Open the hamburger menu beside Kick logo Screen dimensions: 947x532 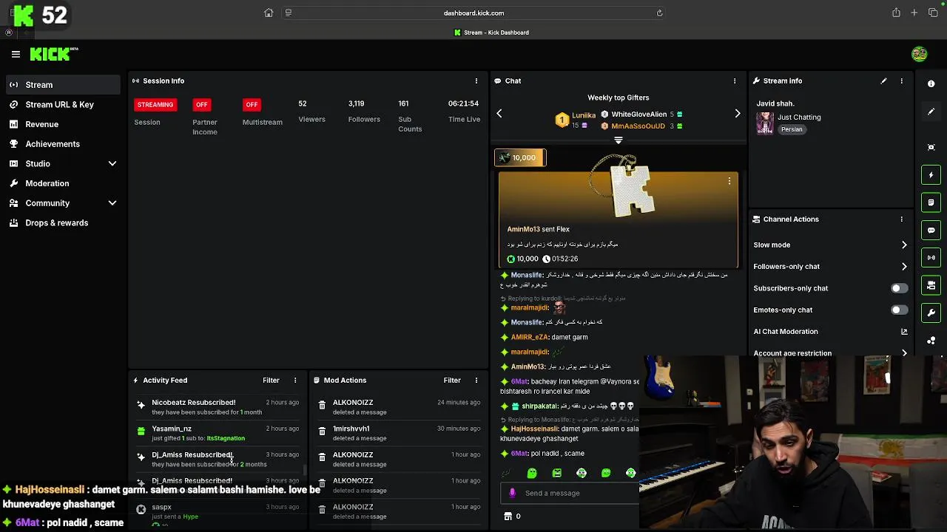16,54
